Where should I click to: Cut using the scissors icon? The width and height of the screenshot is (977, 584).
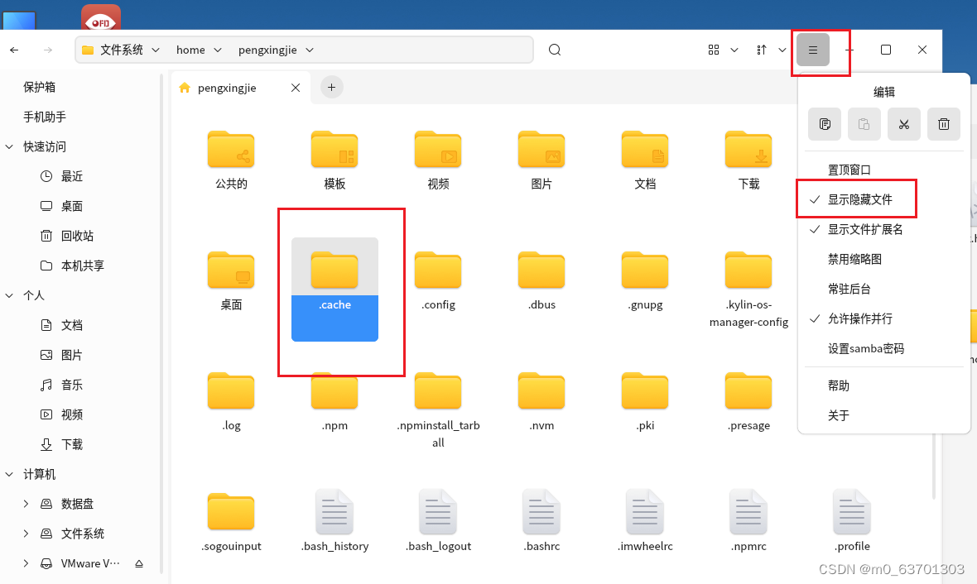coord(904,124)
